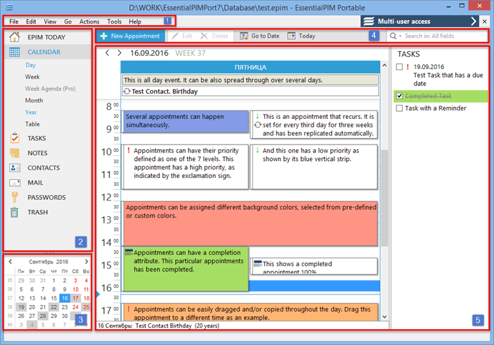494x345 pixels.
Task: Click the New Appointment plus icon
Action: point(103,36)
